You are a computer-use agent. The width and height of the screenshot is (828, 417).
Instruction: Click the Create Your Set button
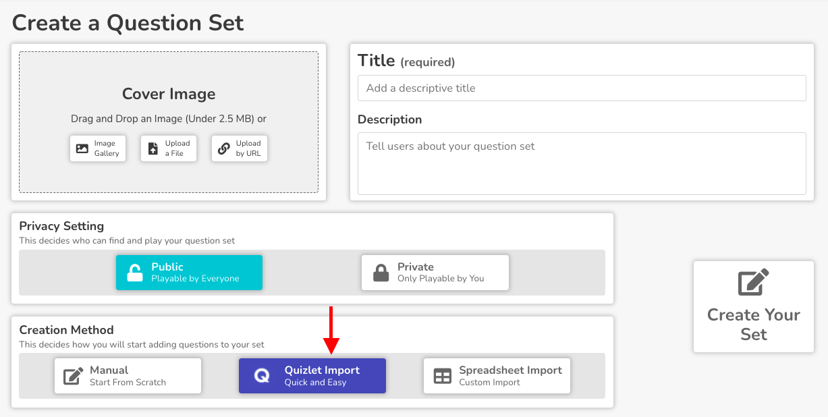754,307
